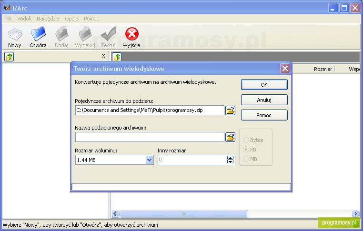The image size is (363, 231).
Task: Click the horizontal scrollbar thumb
Action: [x=183, y=213]
